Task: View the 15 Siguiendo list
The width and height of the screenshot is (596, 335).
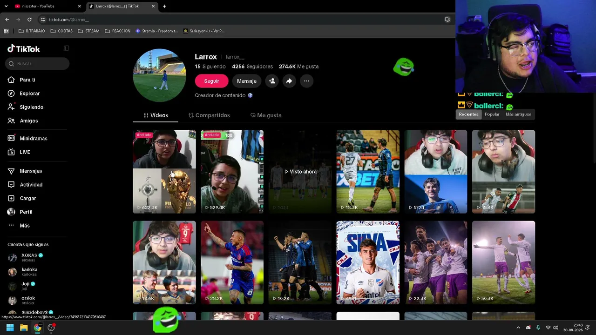Action: click(x=210, y=67)
